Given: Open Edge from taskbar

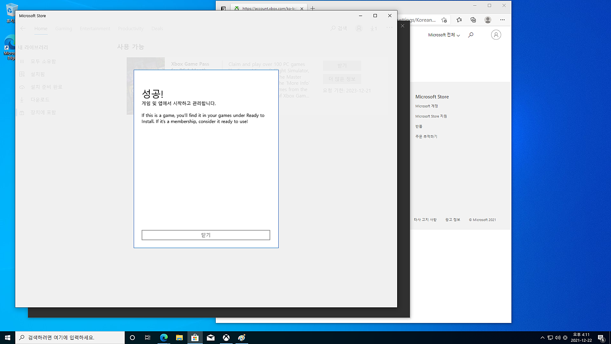Looking at the screenshot, I should (164, 338).
